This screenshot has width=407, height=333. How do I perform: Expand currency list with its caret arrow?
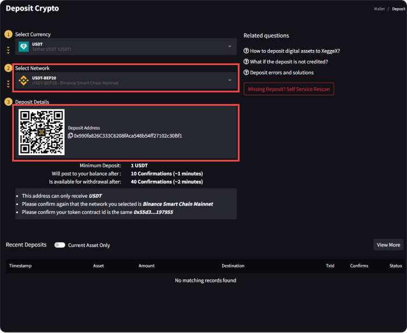(x=230, y=46)
